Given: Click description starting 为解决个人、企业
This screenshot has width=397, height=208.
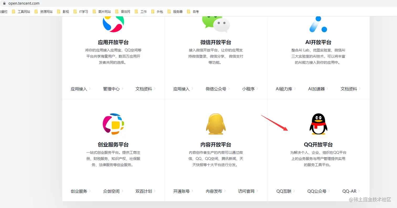Looking at the screenshot, I should pos(318,159).
